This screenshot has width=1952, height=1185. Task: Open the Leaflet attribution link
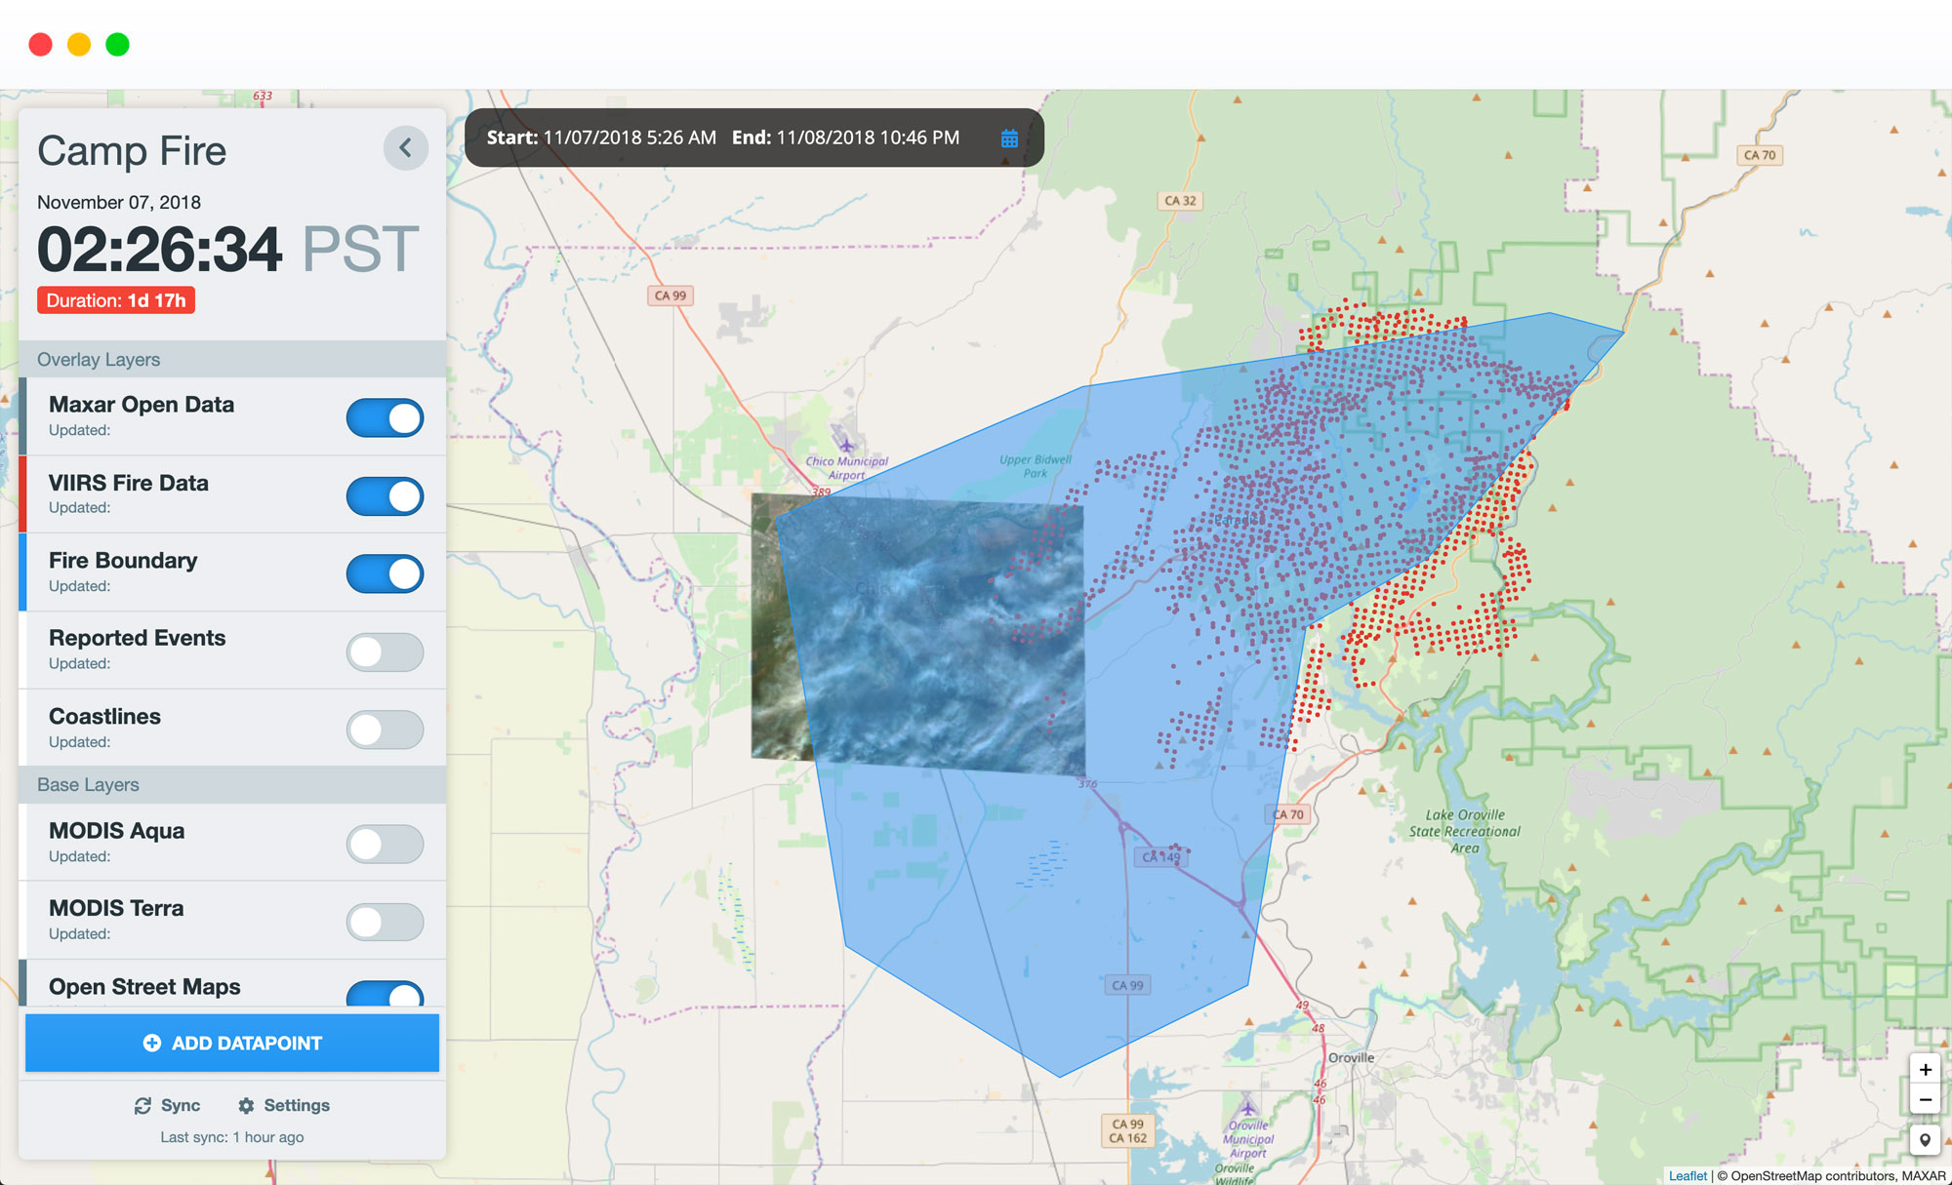[1687, 1175]
